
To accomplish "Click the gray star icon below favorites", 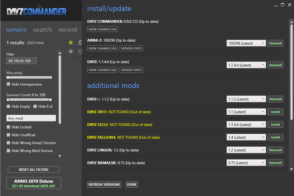I will tap(71, 51).
